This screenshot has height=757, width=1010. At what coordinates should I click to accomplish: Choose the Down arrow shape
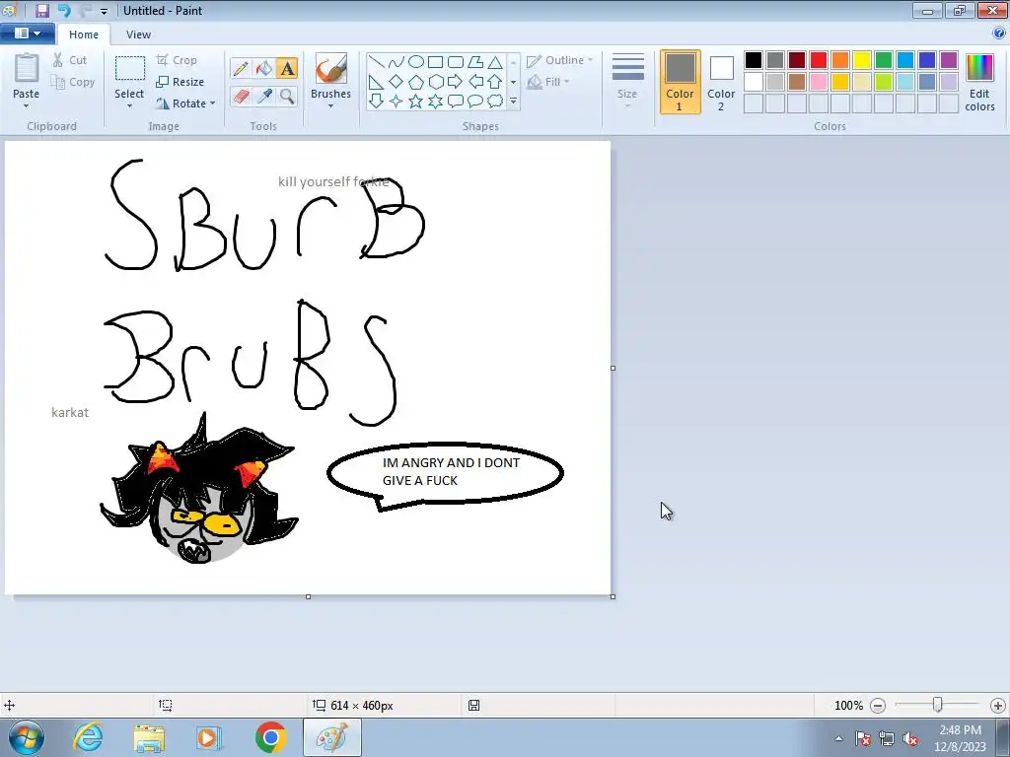[x=376, y=102]
